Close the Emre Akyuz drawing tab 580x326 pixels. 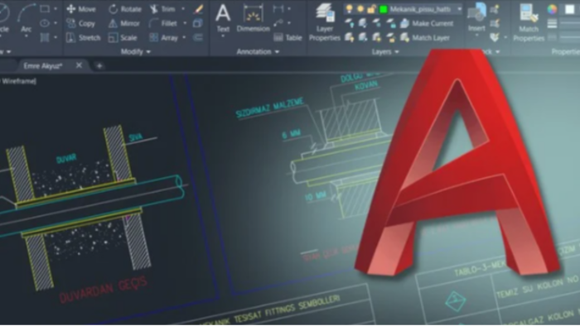[x=79, y=65]
